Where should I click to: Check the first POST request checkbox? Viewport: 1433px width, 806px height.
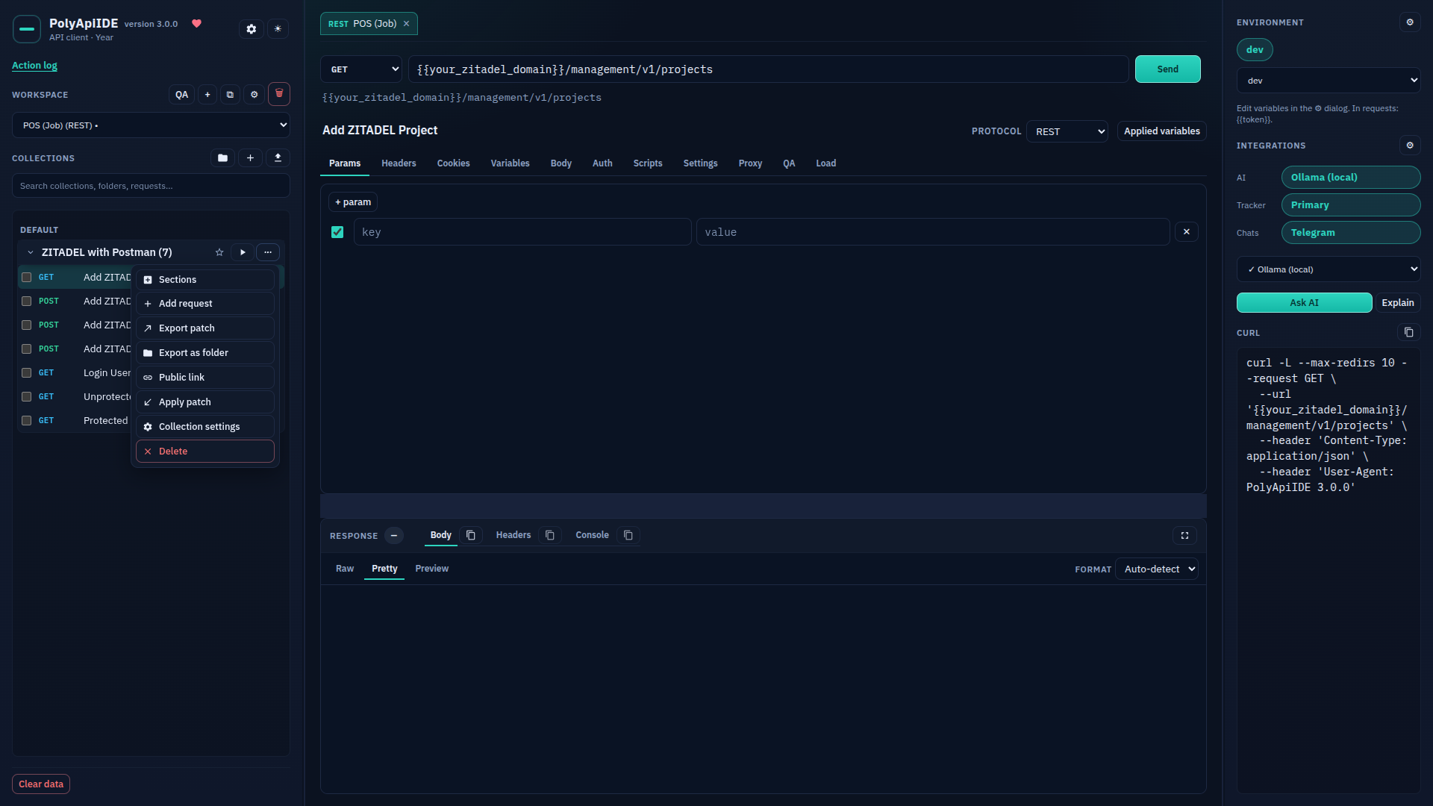(26, 301)
